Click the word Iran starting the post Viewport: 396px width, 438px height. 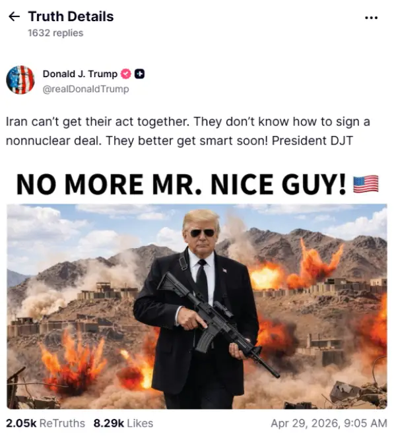point(16,122)
